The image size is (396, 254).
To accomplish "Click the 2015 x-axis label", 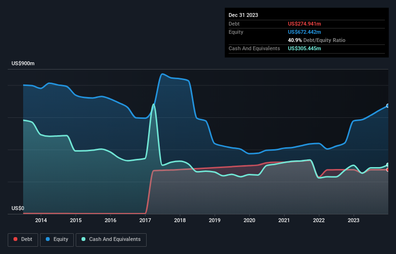I will coord(76,220).
